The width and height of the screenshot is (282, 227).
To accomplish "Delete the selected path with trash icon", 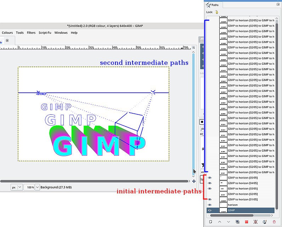I will [x=274, y=222].
